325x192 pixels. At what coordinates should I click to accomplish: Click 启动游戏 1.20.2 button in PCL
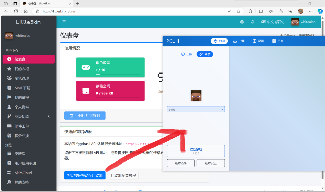[196, 151]
